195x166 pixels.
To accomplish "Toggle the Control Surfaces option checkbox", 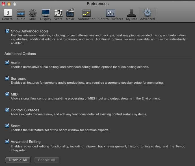I will [x=7, y=110].
